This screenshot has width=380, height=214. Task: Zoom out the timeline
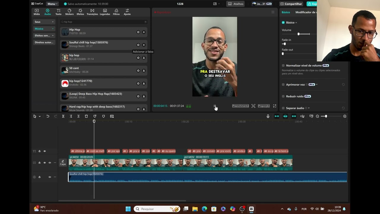click(x=317, y=116)
